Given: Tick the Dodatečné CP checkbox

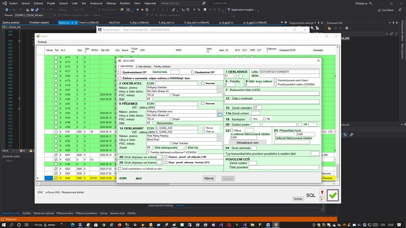Looking at the screenshot, I should coord(193,72).
